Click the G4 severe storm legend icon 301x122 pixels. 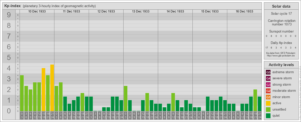(x=268, y=78)
